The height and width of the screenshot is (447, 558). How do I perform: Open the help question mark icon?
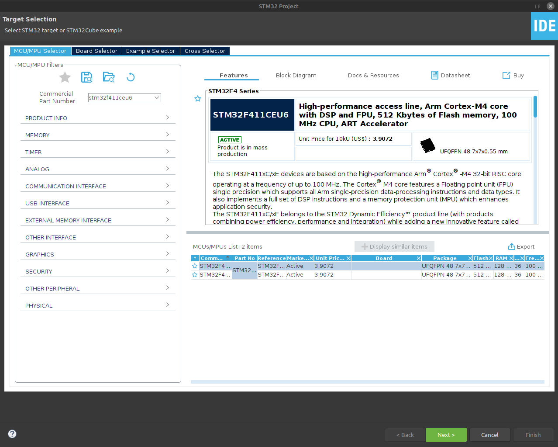click(x=12, y=434)
